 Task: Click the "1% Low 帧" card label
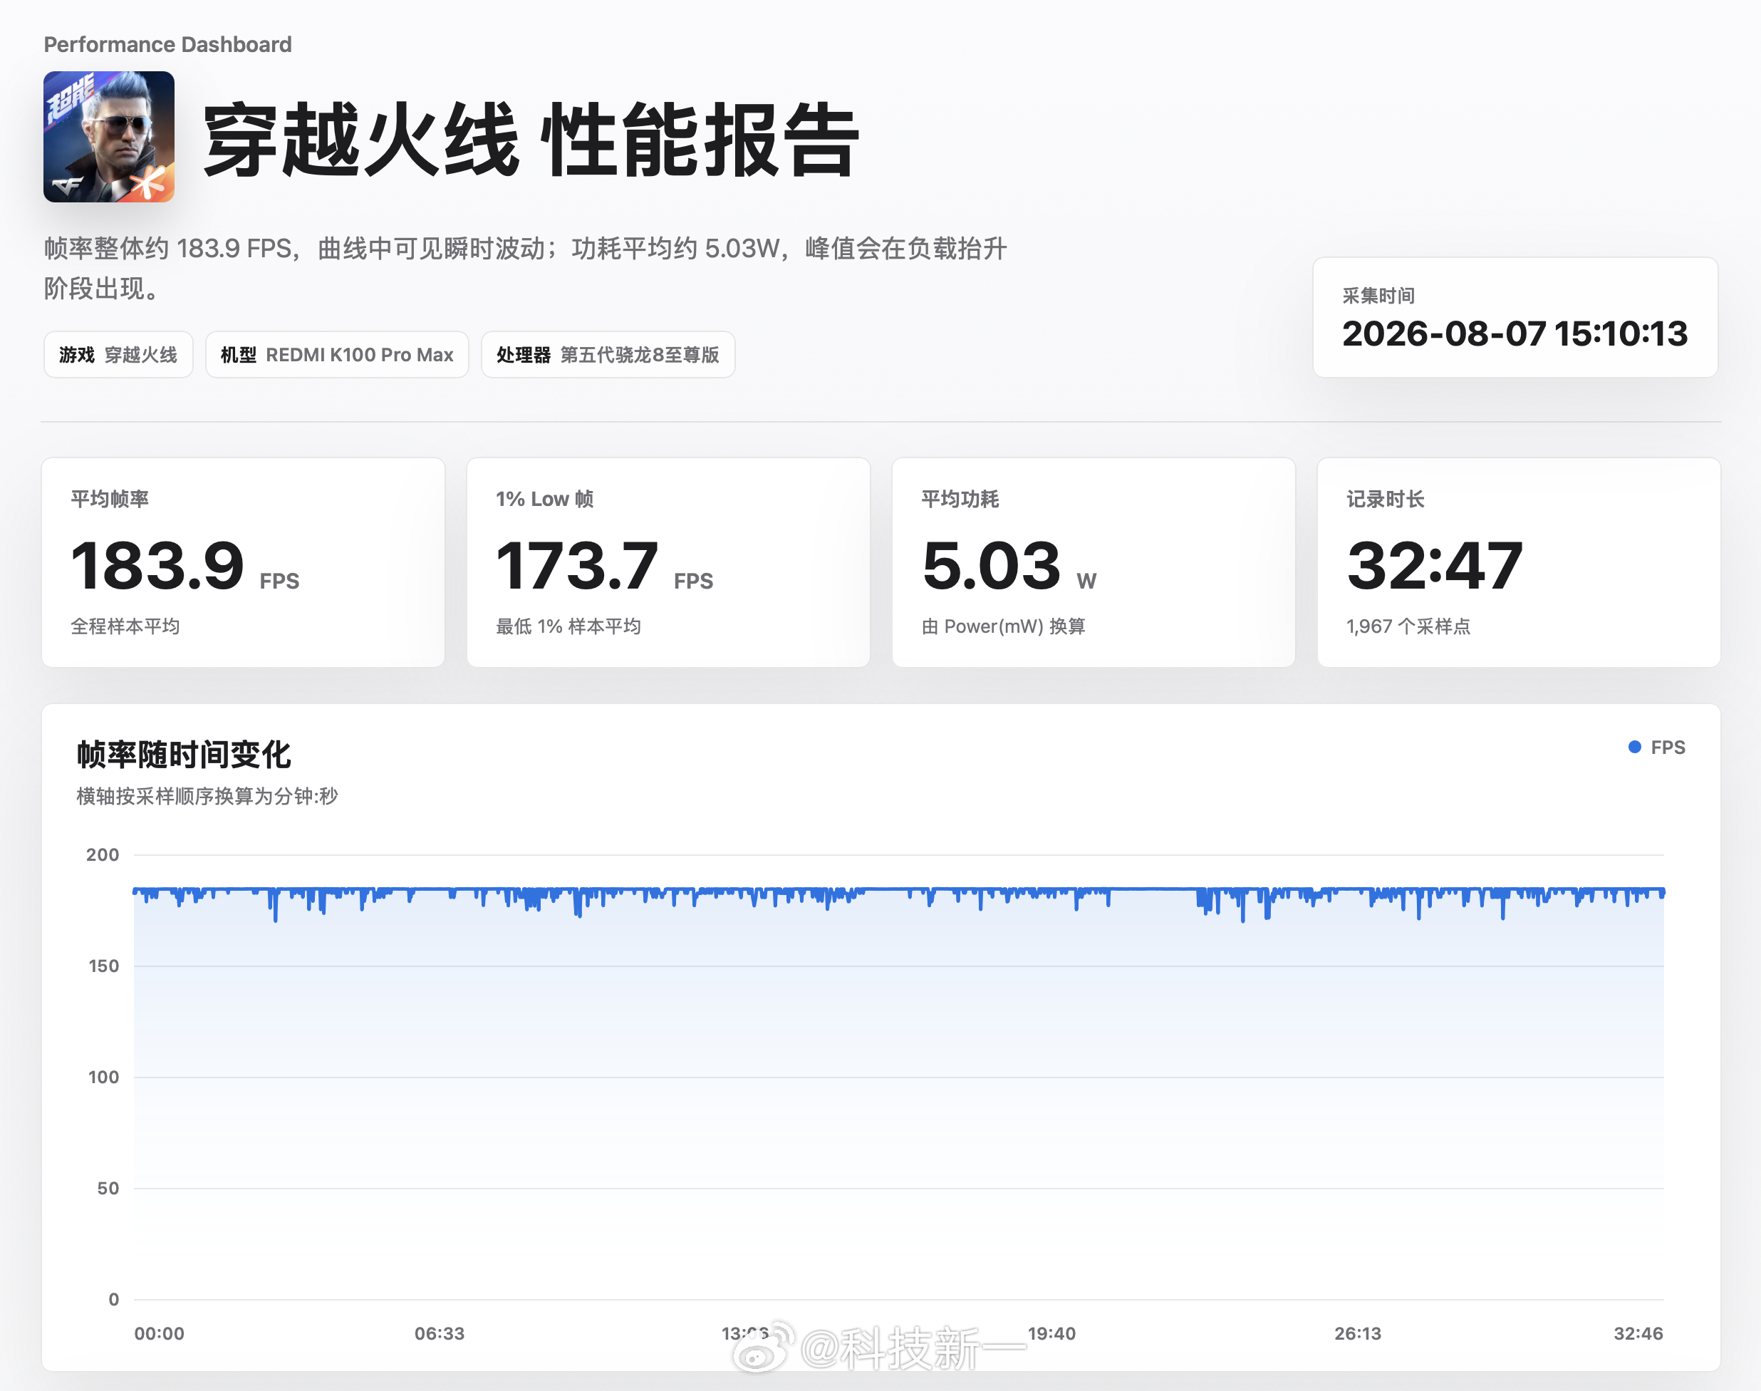[x=545, y=498]
